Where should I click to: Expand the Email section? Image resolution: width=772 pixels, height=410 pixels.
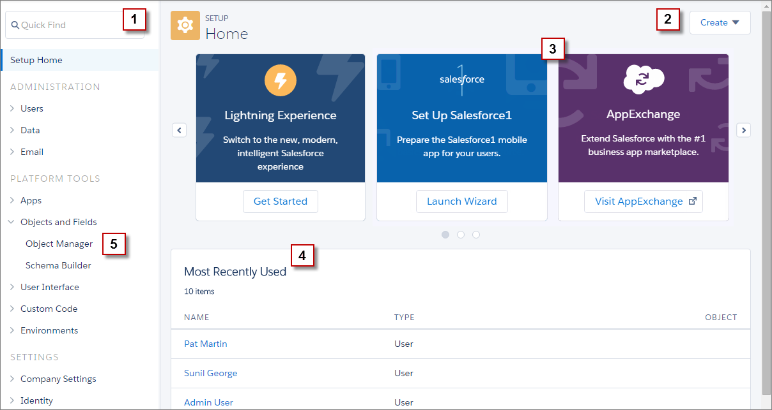pyautogui.click(x=12, y=152)
